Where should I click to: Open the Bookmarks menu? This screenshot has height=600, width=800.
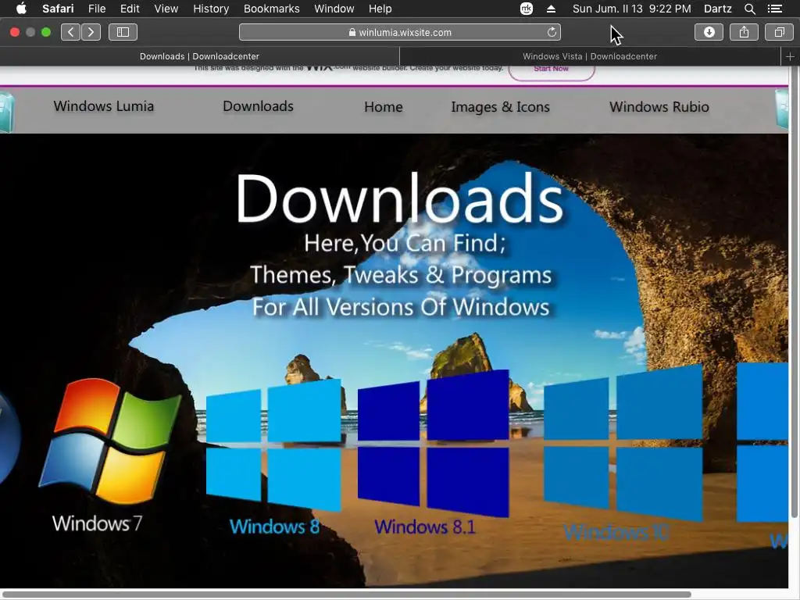tap(271, 9)
